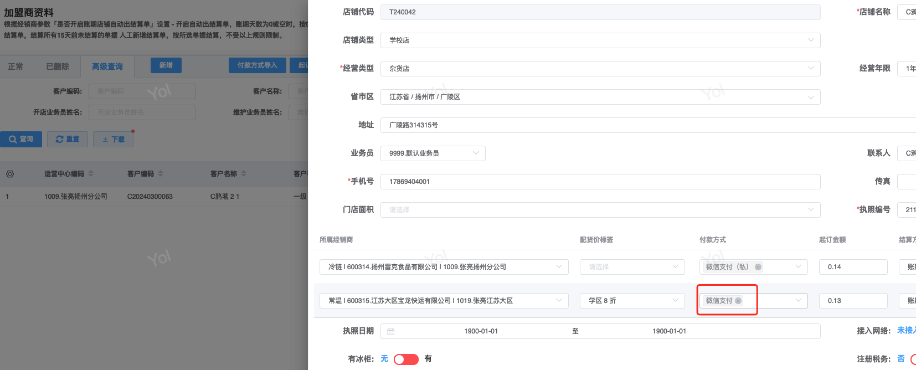Switch to the 已删除 tab
916x370 pixels.
click(x=58, y=66)
